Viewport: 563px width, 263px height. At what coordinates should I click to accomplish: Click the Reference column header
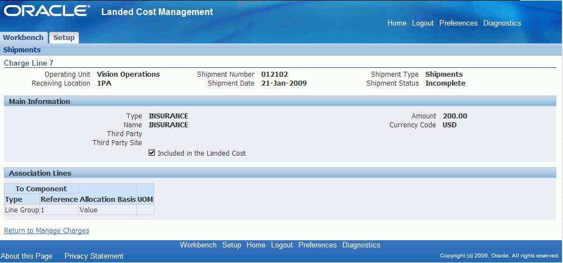(x=59, y=199)
